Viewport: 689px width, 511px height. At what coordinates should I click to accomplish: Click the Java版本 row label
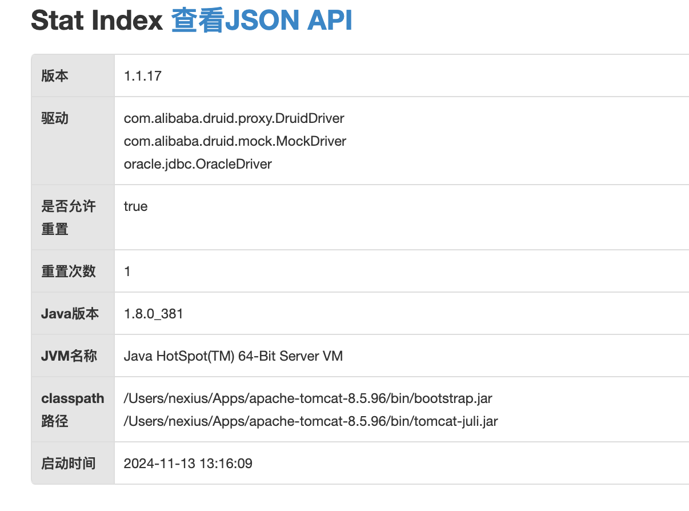coord(70,314)
